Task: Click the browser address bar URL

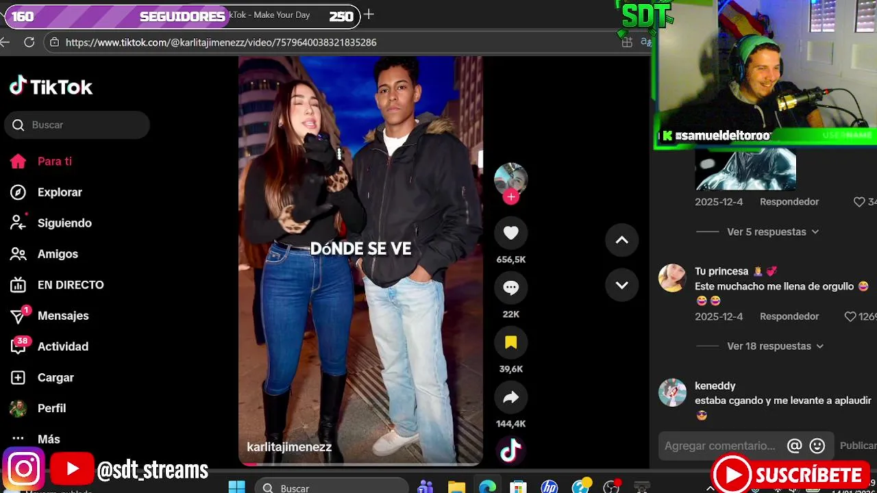Action: point(221,42)
